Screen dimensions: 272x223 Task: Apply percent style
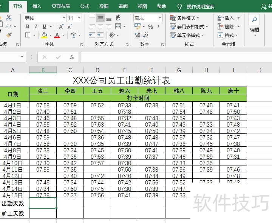tap(150, 26)
